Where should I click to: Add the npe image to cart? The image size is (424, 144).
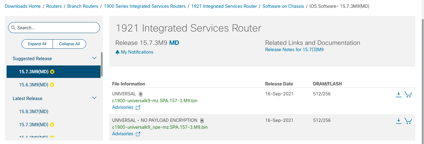tap(408, 121)
